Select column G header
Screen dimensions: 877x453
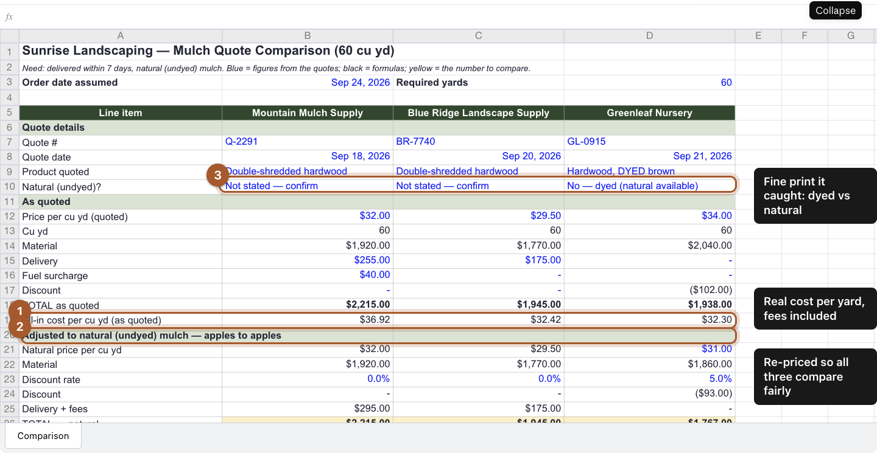point(851,36)
